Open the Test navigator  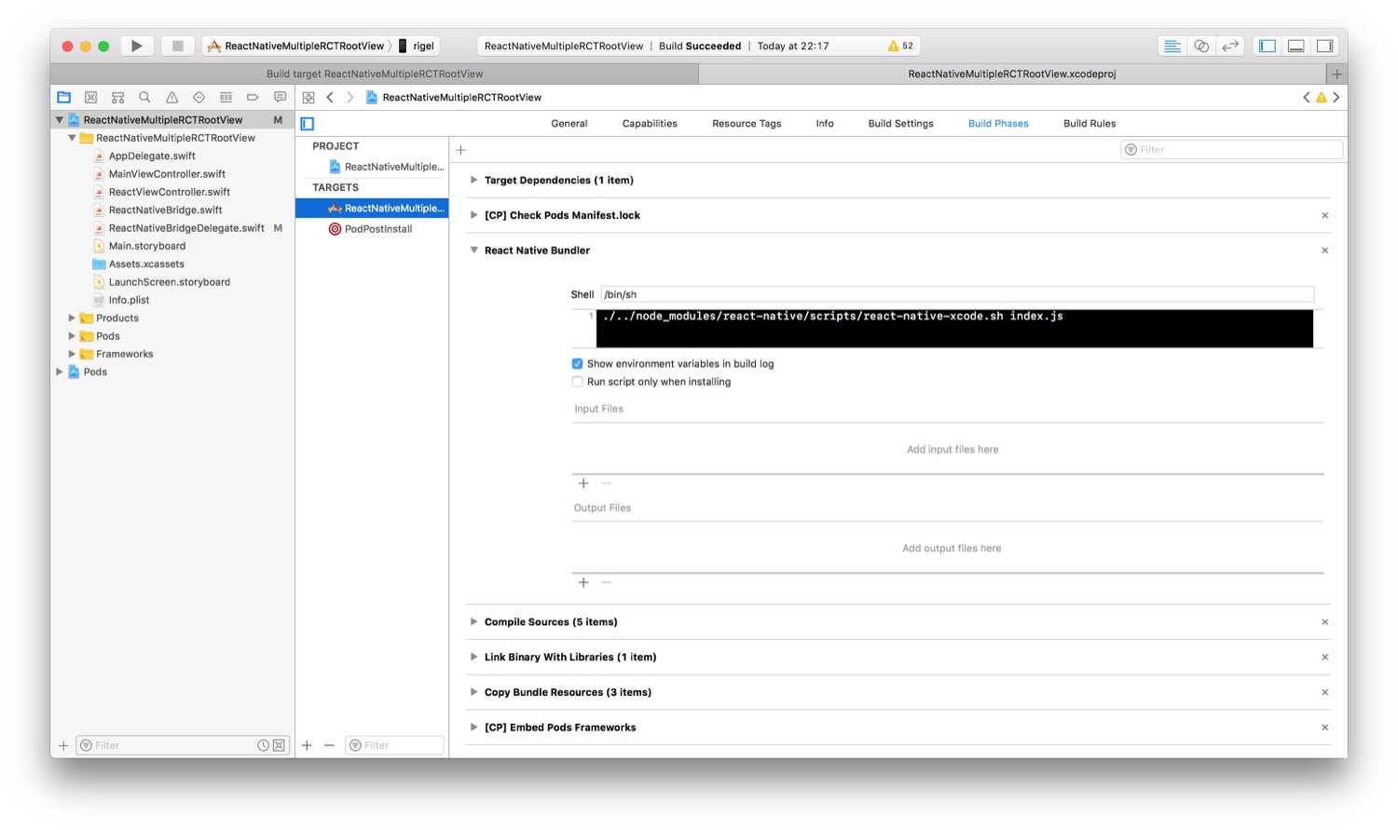tap(199, 97)
